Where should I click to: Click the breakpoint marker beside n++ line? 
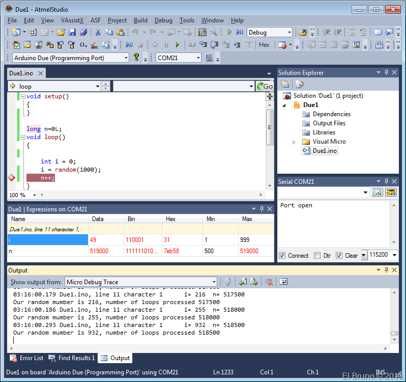(x=11, y=178)
